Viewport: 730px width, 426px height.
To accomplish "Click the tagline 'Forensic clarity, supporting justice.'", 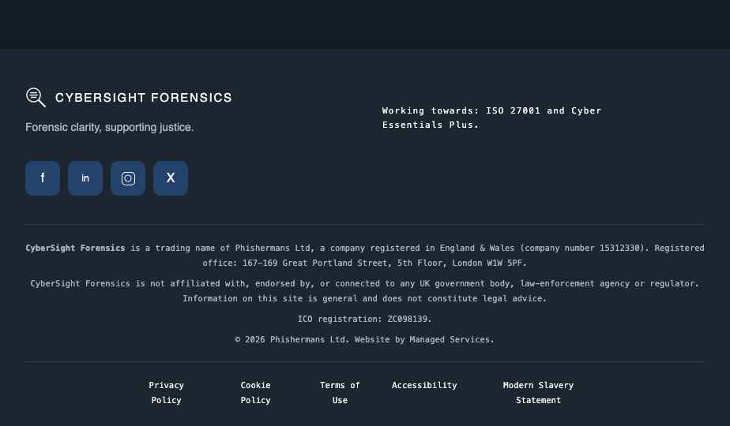I will point(109,128).
